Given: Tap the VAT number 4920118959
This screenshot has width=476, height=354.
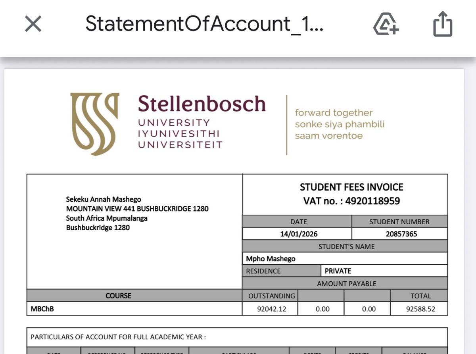Looking at the screenshot, I should point(372,201).
